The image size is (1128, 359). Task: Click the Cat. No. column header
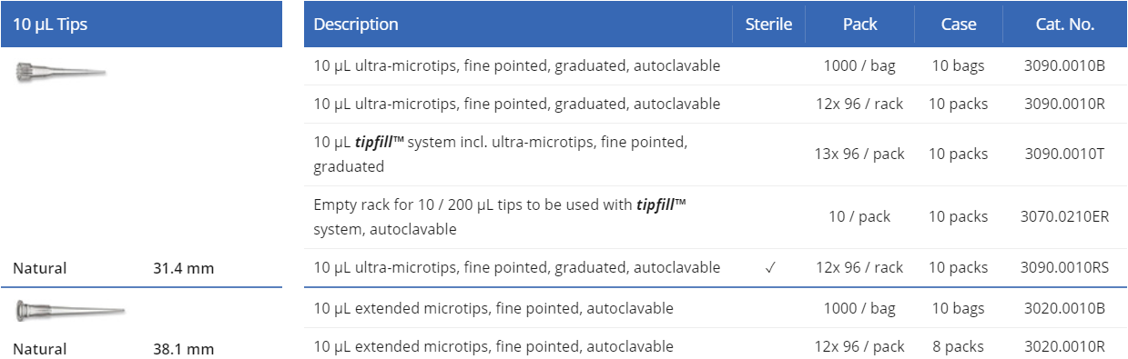[x=1064, y=25]
